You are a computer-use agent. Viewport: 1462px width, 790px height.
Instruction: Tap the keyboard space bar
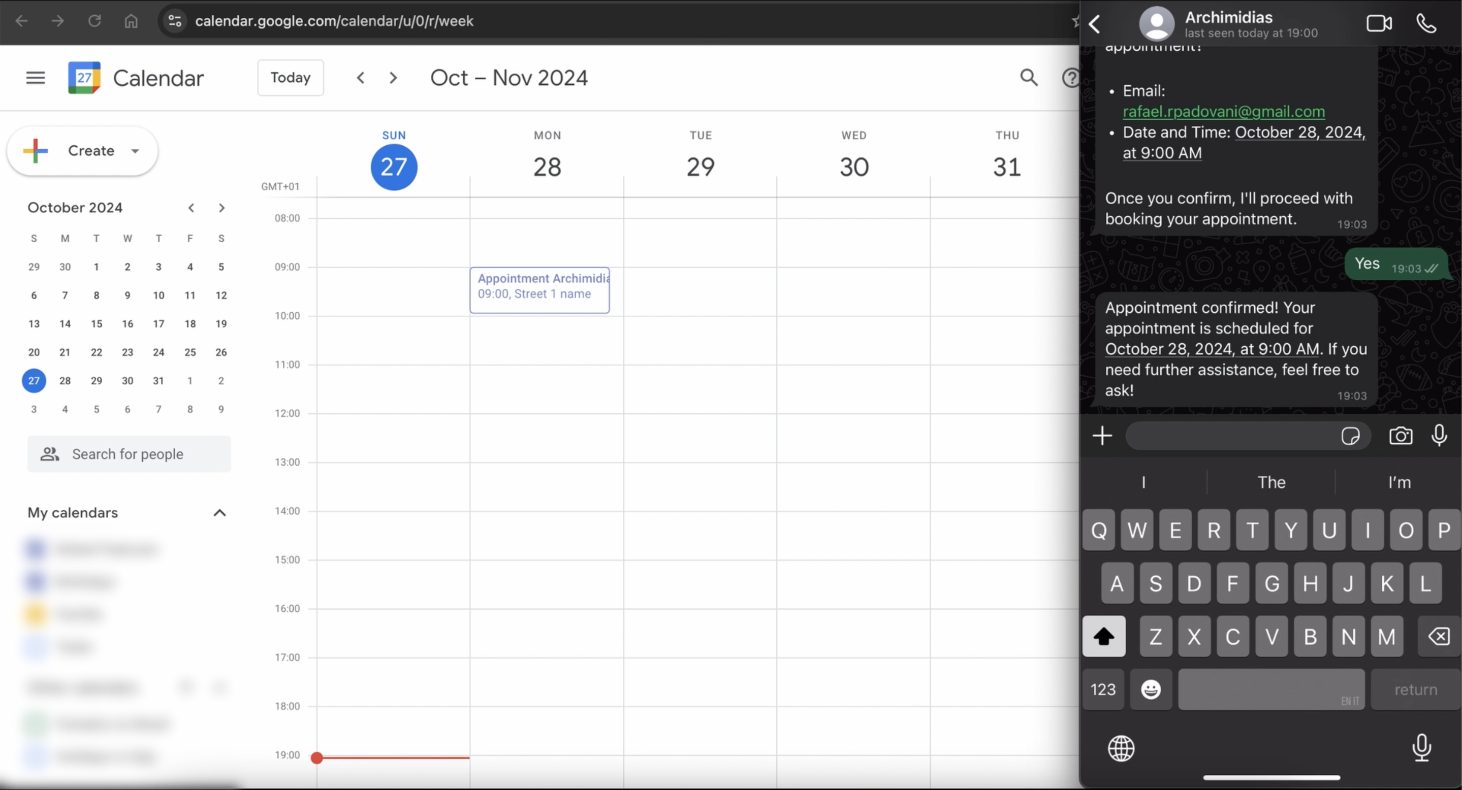click(1272, 689)
